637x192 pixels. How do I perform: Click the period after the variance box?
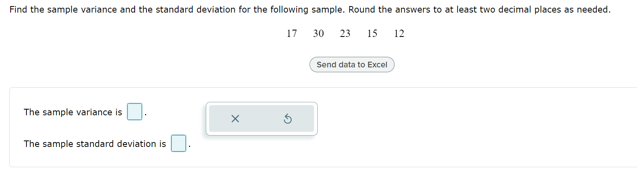click(145, 115)
